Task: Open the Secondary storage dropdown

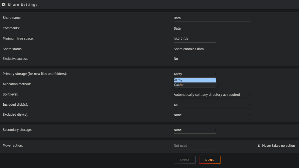Action: point(195,130)
